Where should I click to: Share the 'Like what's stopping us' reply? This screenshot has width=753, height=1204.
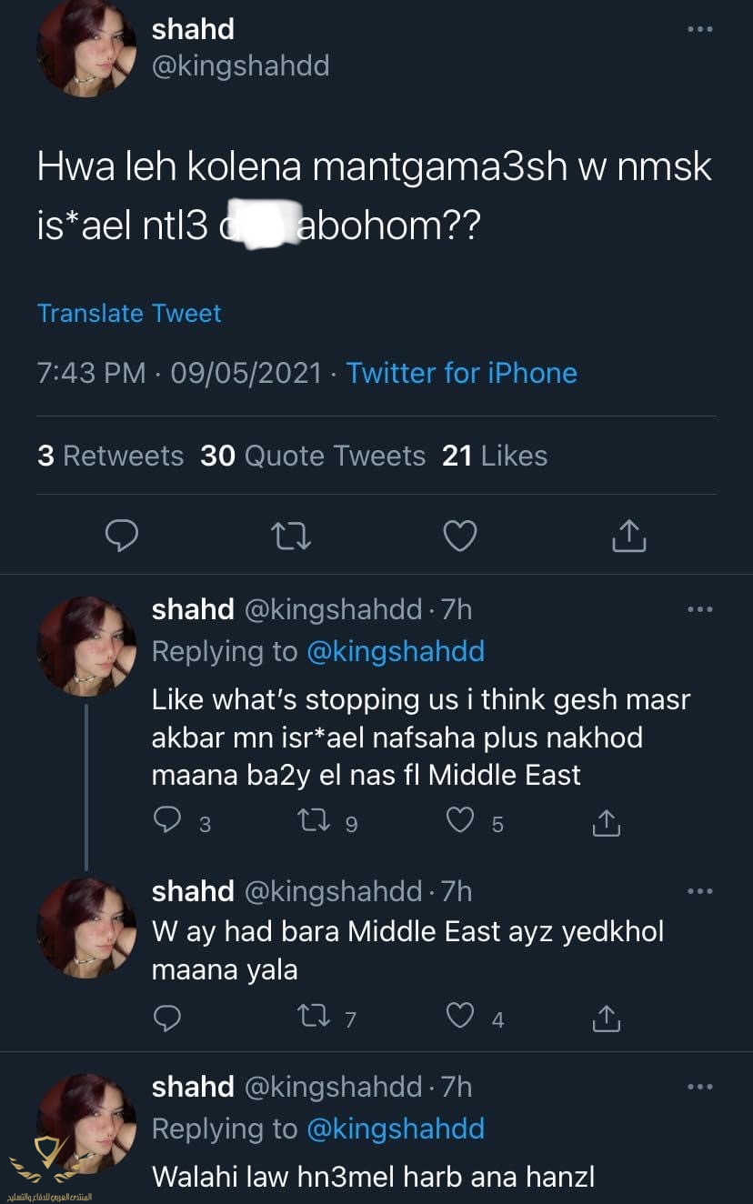606,822
